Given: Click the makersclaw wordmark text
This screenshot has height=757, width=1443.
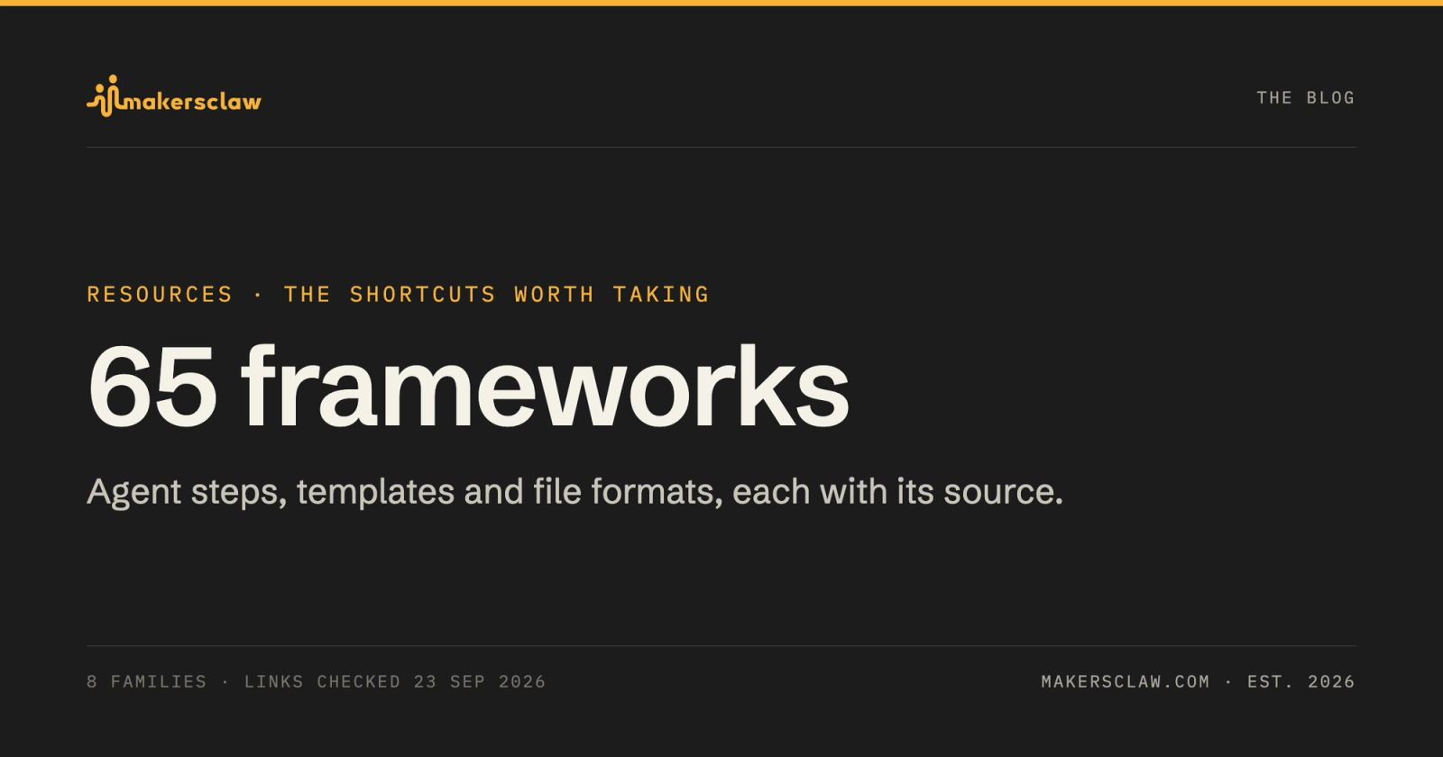Looking at the screenshot, I should coord(192,101).
